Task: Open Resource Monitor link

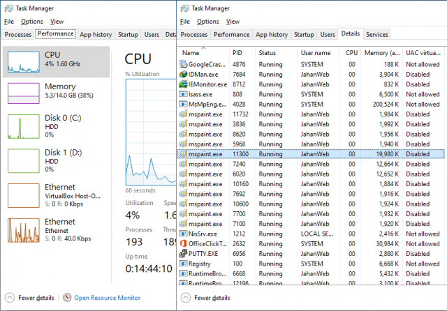Action: click(107, 298)
